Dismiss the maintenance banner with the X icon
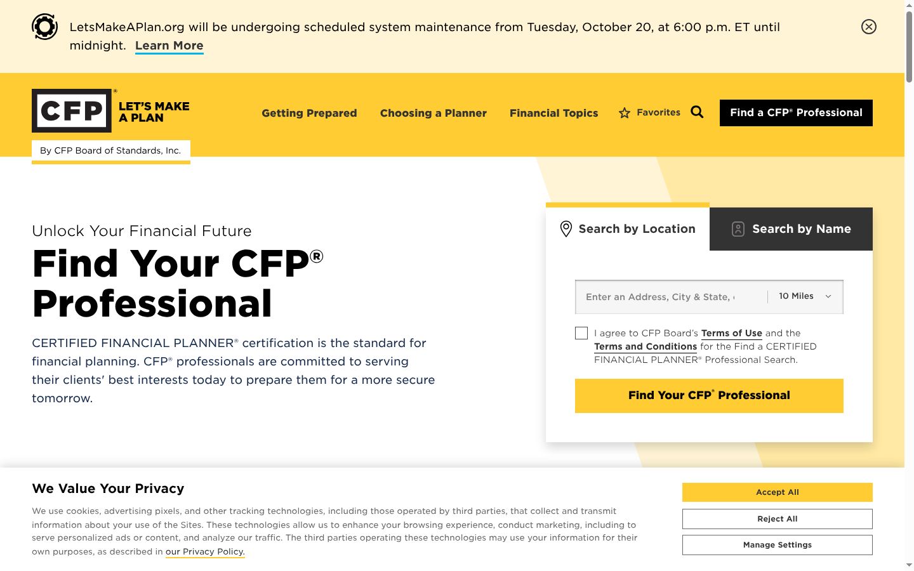 coord(869,27)
